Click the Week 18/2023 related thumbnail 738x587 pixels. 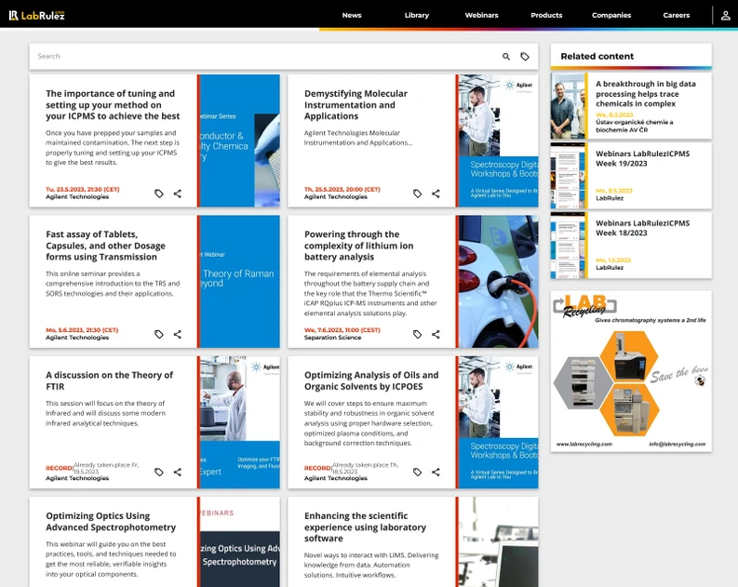(x=568, y=245)
